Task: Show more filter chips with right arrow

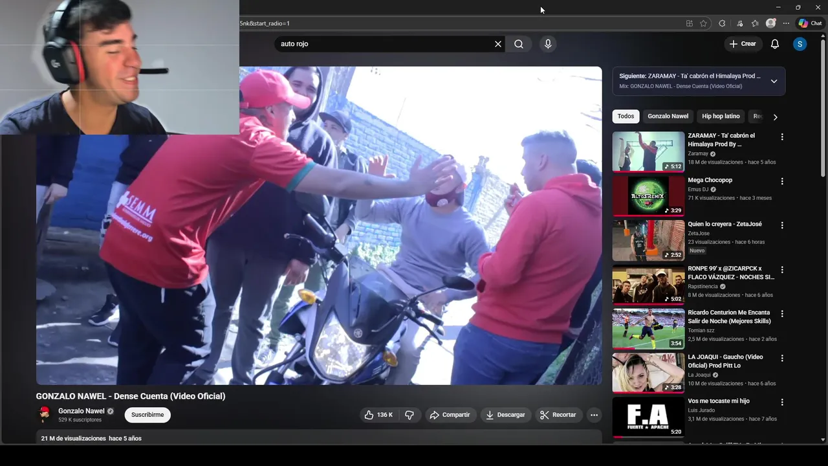Action: (775, 117)
